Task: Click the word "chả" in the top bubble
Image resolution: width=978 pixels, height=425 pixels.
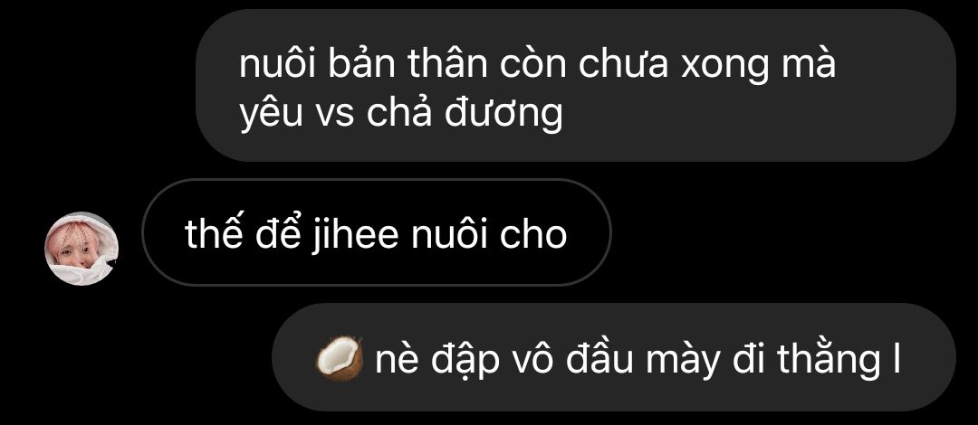Action: [x=398, y=113]
